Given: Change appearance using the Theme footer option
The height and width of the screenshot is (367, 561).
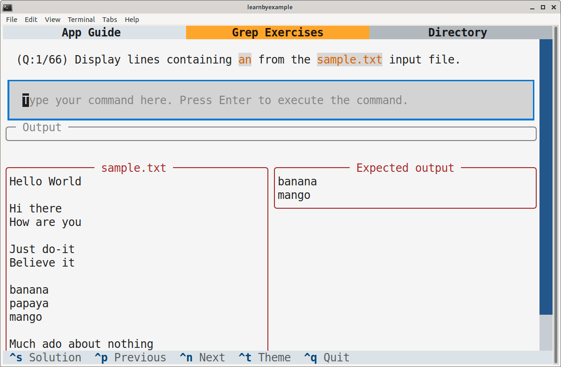Looking at the screenshot, I should 264,357.
